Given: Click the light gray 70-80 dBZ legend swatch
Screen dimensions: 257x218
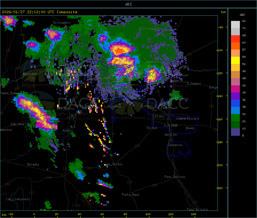Looking at the screenshot, I should click(x=235, y=25).
